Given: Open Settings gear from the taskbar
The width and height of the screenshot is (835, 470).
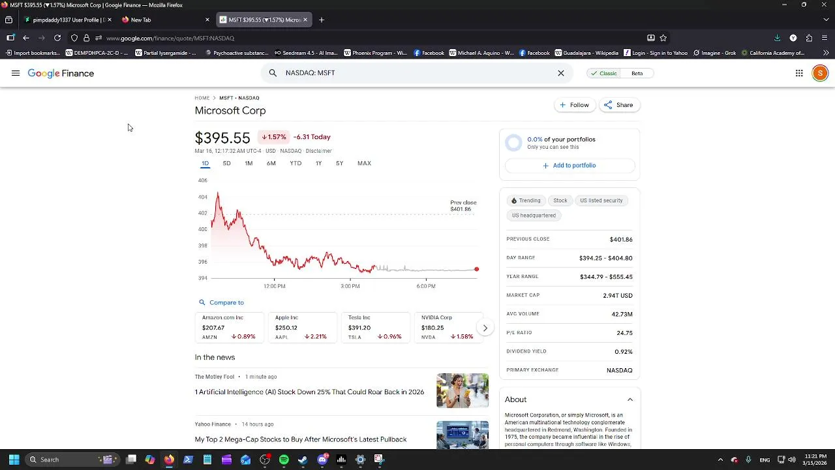Looking at the screenshot, I should [x=360, y=460].
